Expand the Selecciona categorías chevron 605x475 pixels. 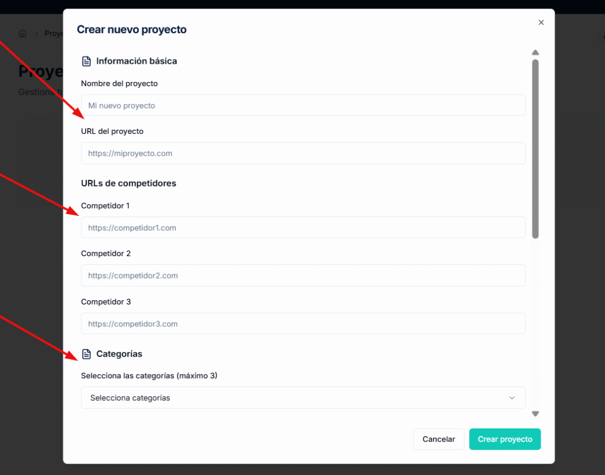click(x=512, y=398)
